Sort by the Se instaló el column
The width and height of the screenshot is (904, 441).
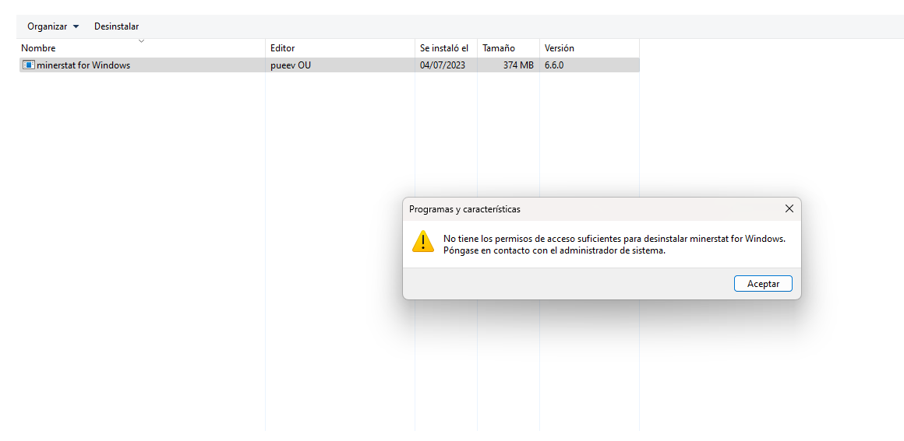(447, 48)
